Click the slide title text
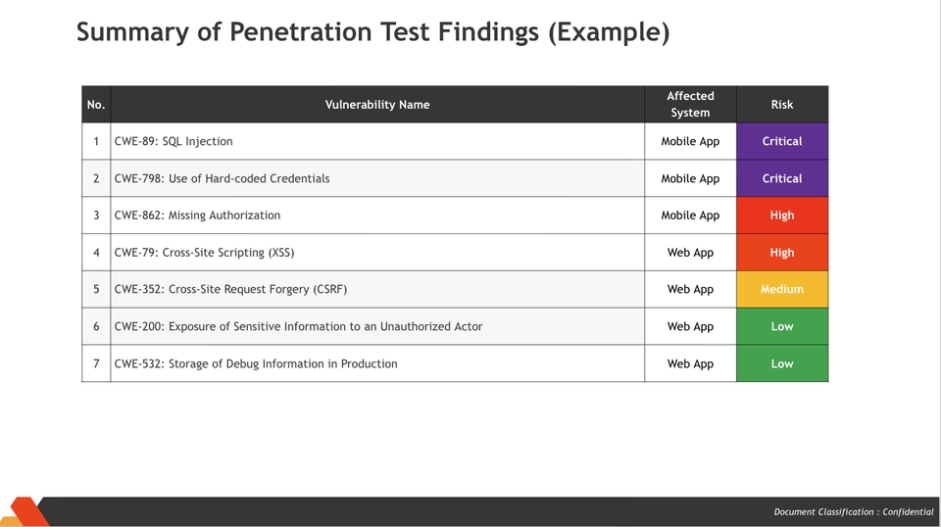 372,32
